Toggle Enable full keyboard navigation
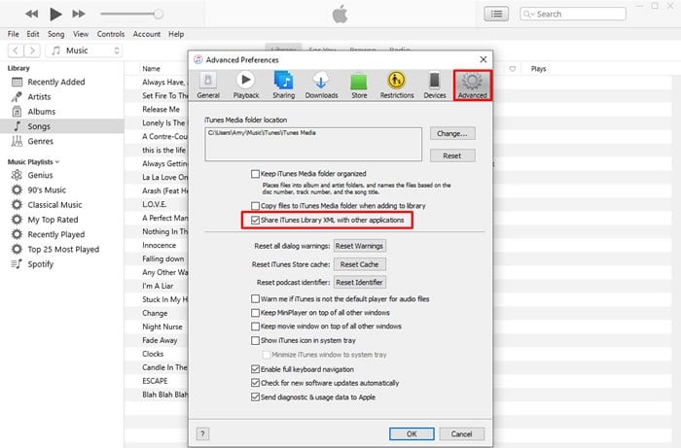The width and height of the screenshot is (681, 448). click(x=255, y=369)
